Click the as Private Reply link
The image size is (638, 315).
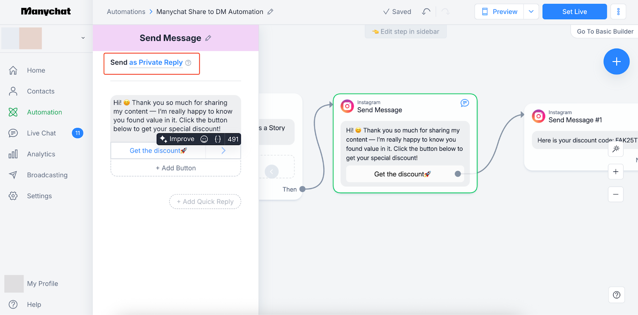[156, 63]
